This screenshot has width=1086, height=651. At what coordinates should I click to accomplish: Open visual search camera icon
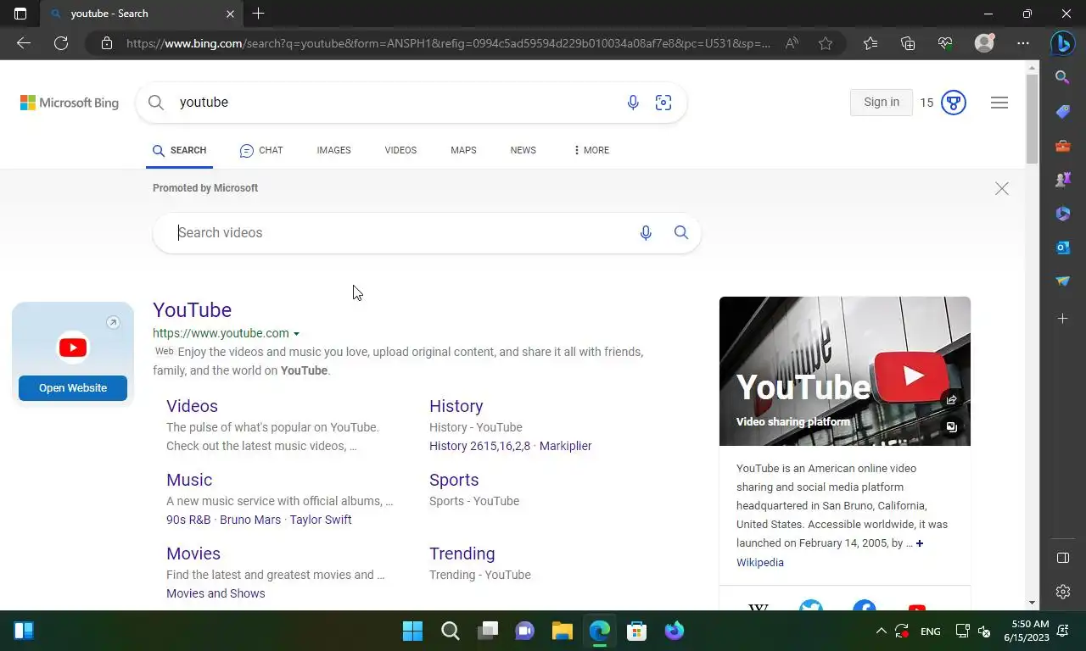[663, 103]
